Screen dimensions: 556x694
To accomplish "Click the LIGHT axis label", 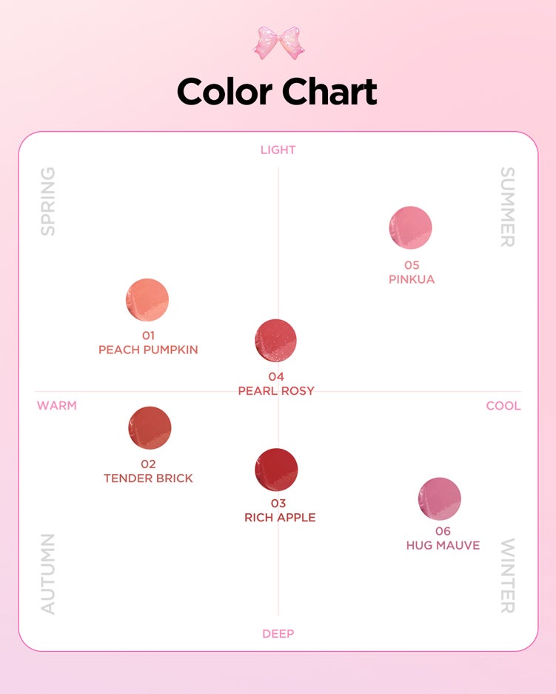I will [x=278, y=150].
